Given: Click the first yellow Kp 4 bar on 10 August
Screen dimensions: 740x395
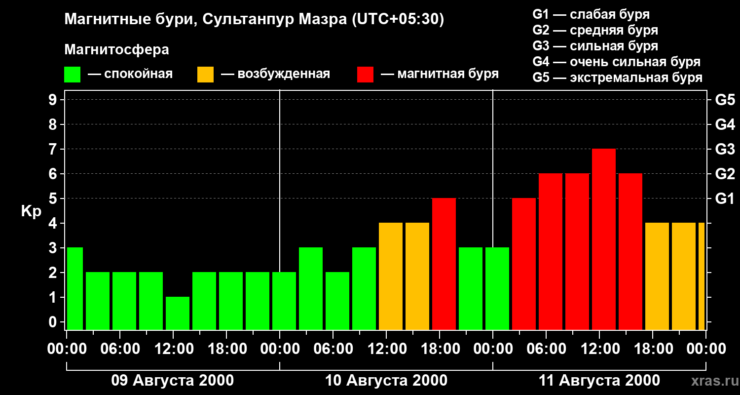Looking at the screenshot, I should 391,276.
